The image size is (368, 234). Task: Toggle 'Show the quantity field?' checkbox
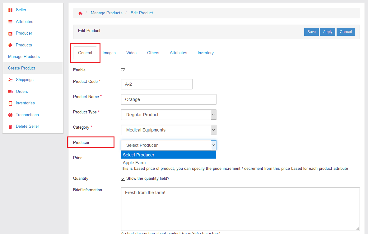[123, 179]
